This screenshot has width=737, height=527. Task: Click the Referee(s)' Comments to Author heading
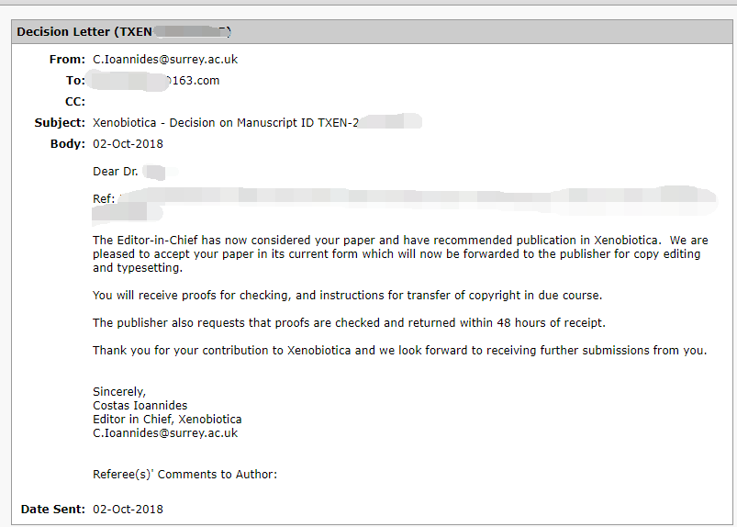coord(184,475)
